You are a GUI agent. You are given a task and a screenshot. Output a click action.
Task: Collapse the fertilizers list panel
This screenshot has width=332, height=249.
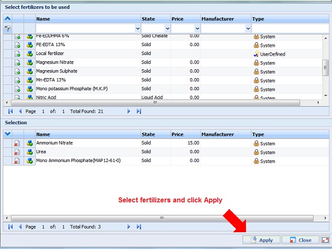point(7,18)
